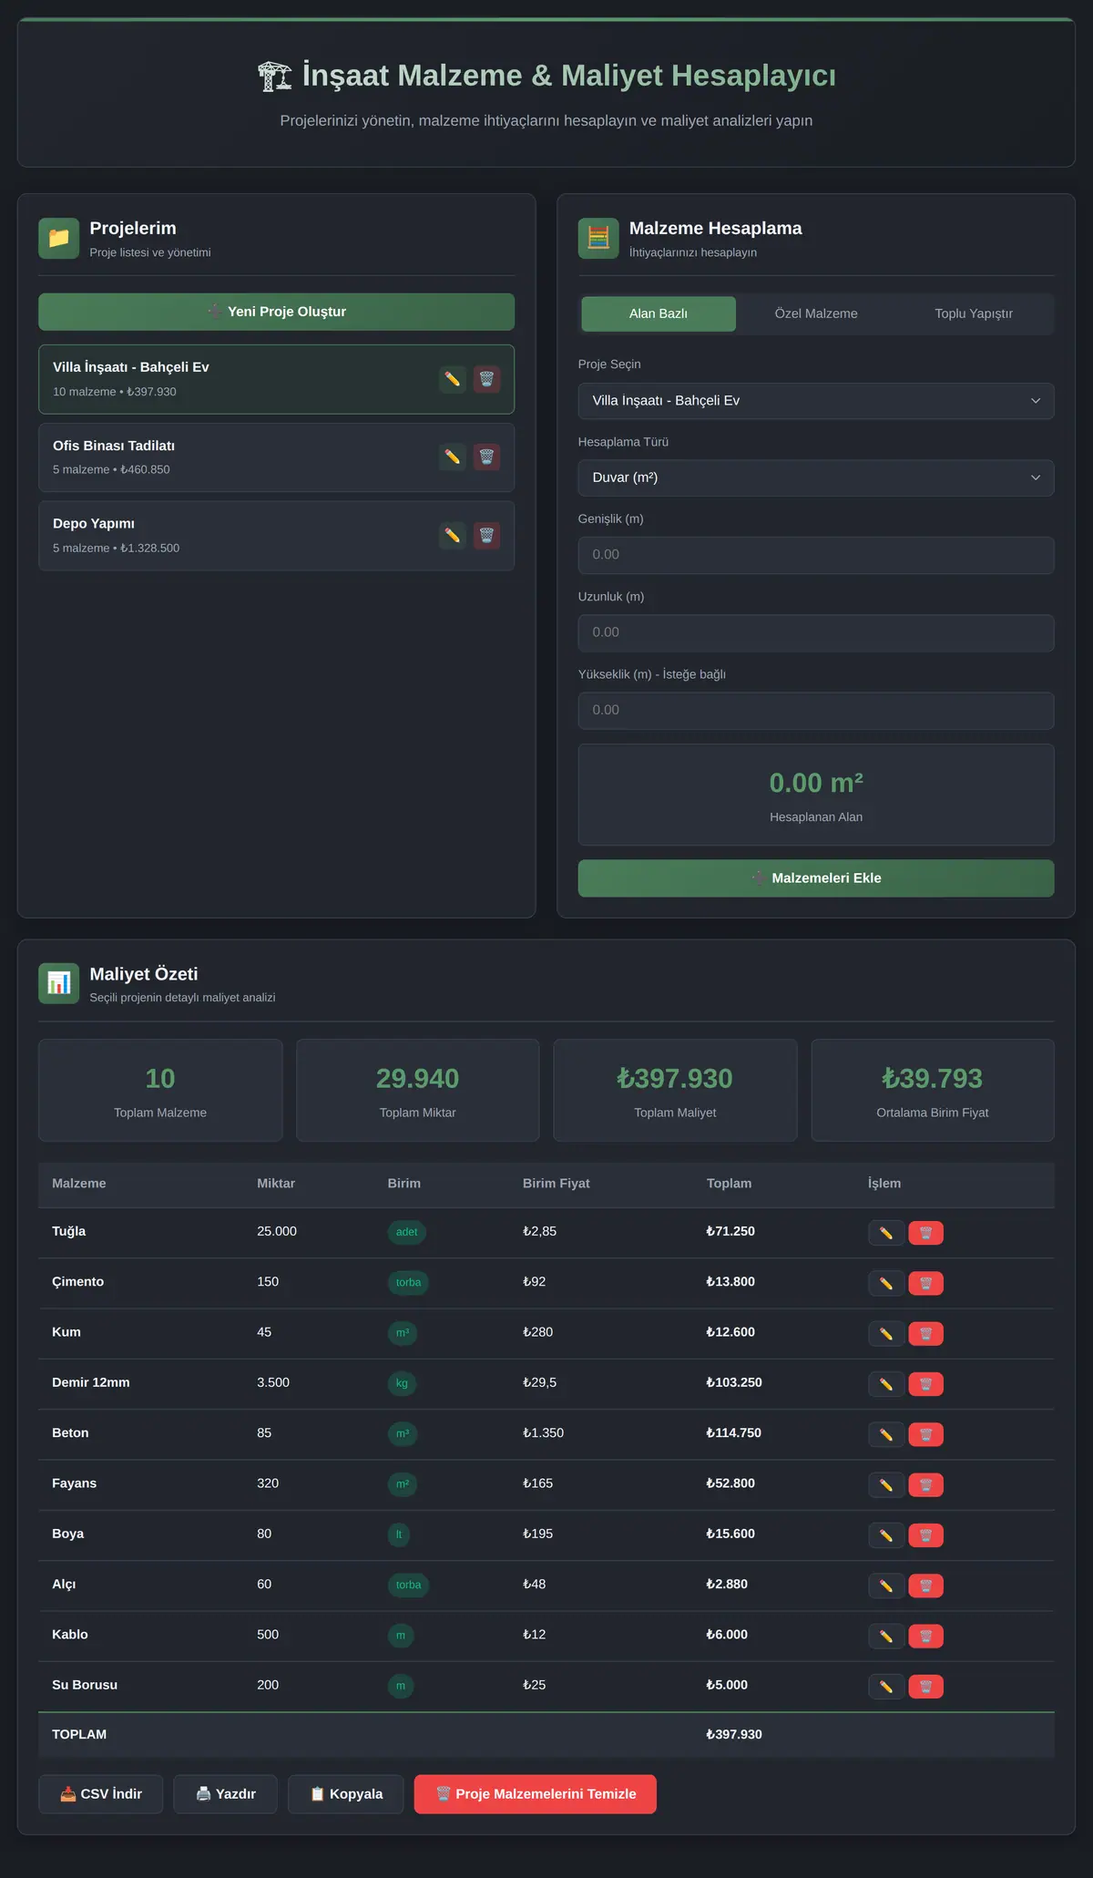Delete the Tuğla material row
Viewport: 1093px width, 1878px height.
point(925,1233)
